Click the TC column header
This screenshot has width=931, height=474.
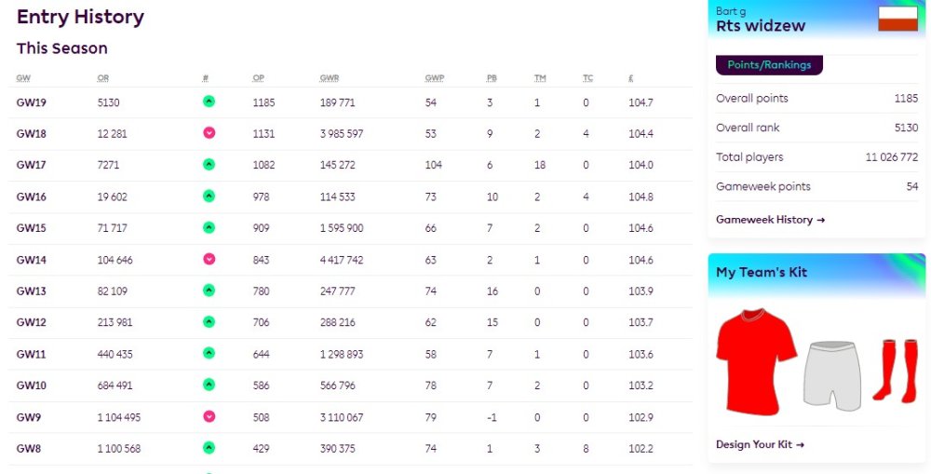click(x=587, y=77)
